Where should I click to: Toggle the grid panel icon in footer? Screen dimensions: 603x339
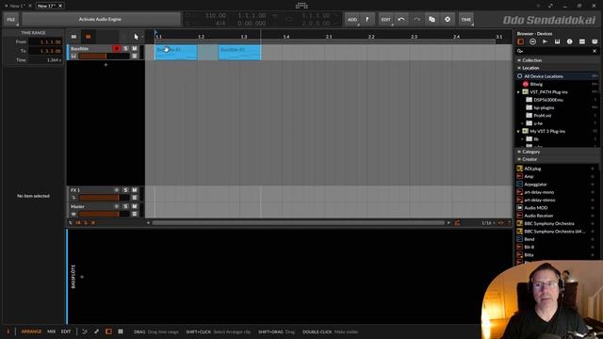(121, 331)
